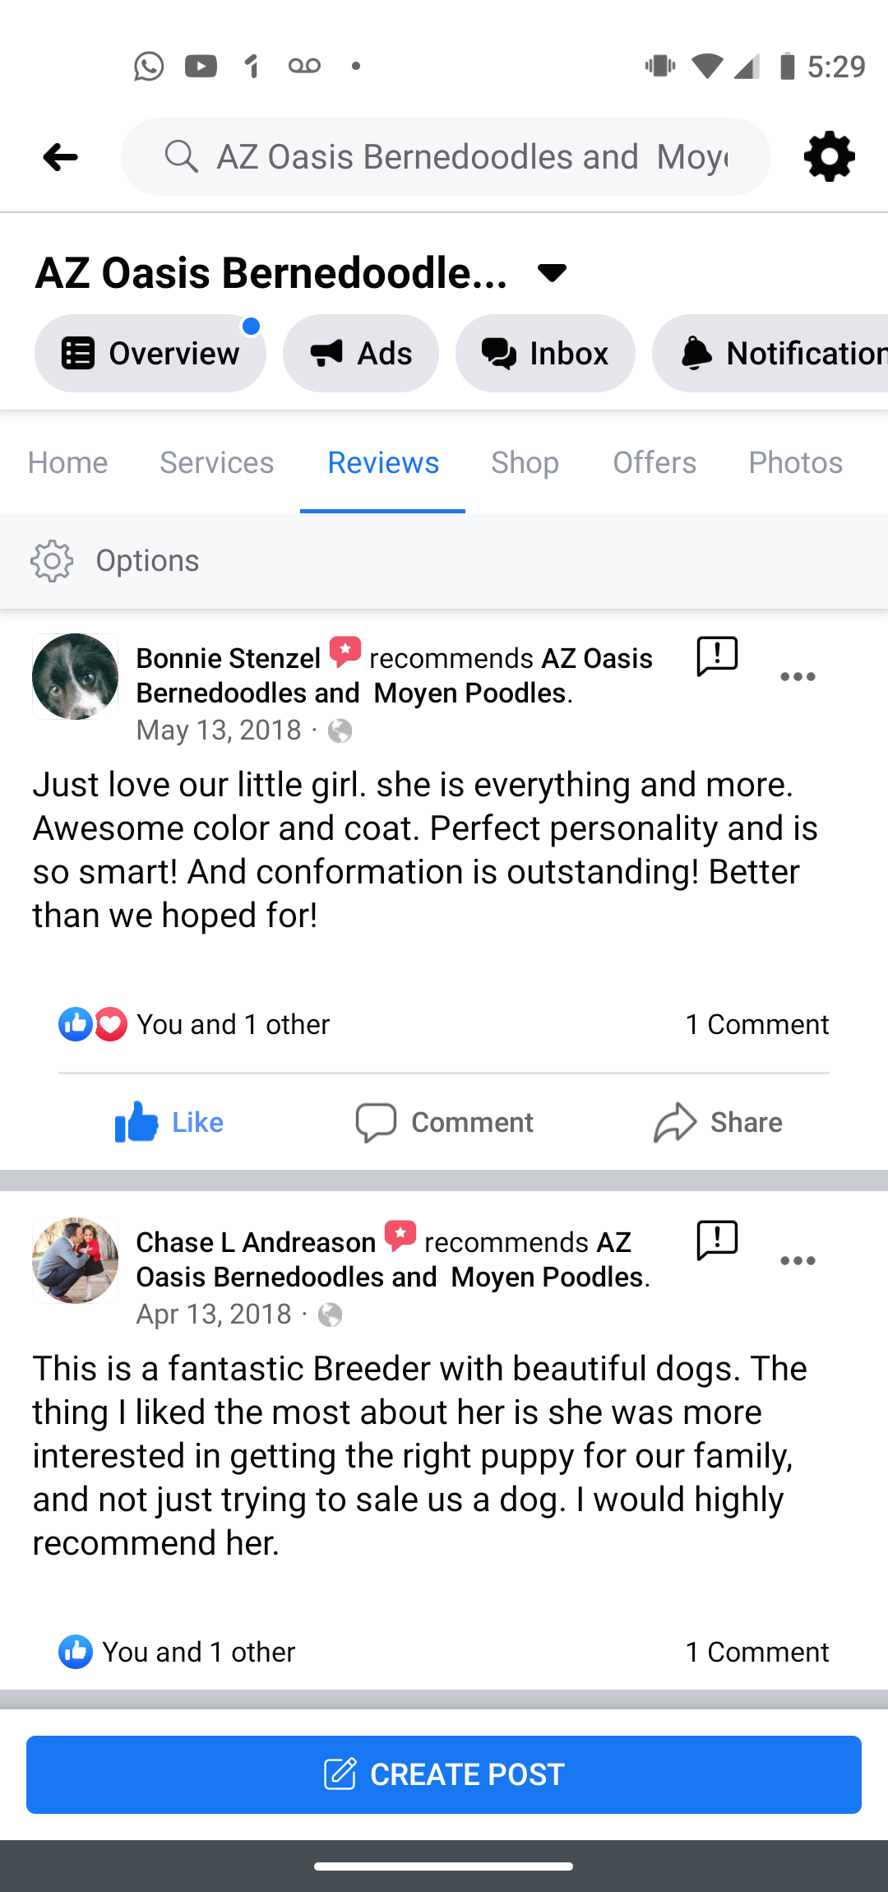The height and width of the screenshot is (1892, 888).
Task: View Bonnie Stenzel's profile picture
Action: click(x=75, y=676)
